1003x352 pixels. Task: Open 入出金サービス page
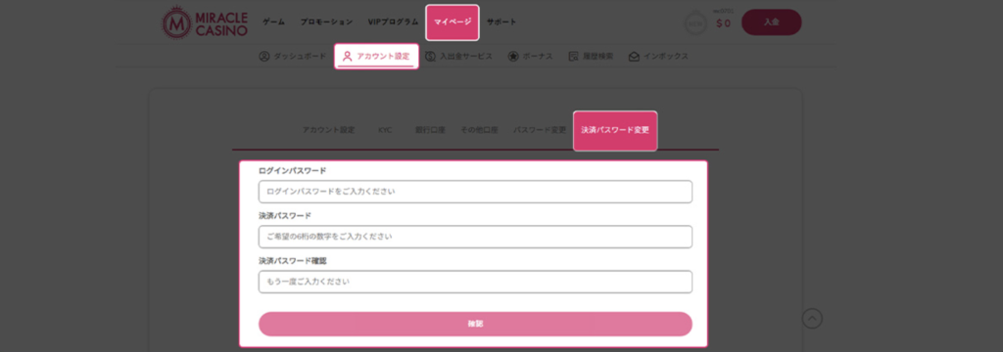pyautogui.click(x=458, y=56)
